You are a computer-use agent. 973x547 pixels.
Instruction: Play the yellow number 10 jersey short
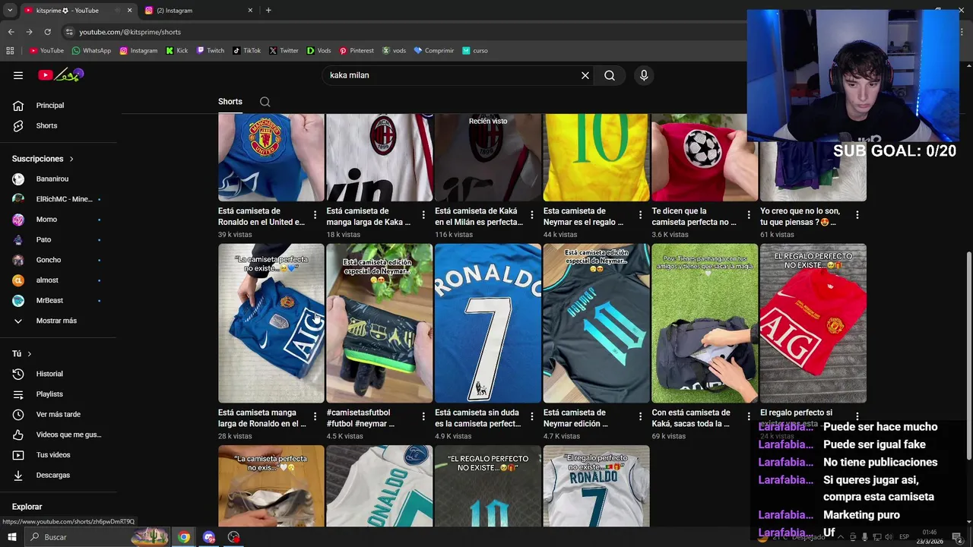[597, 157]
